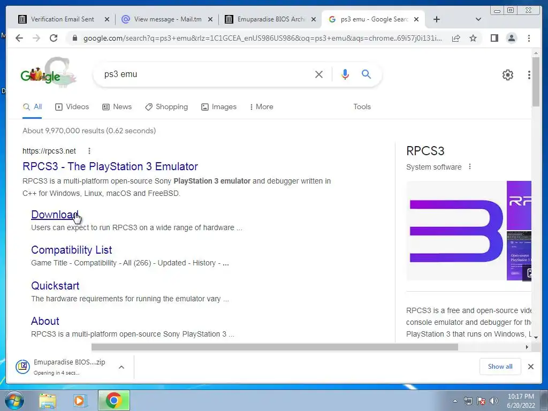Viewport: 548px width, 411px height.
Task: Click the blue search magnifier button
Action: pyautogui.click(x=366, y=74)
